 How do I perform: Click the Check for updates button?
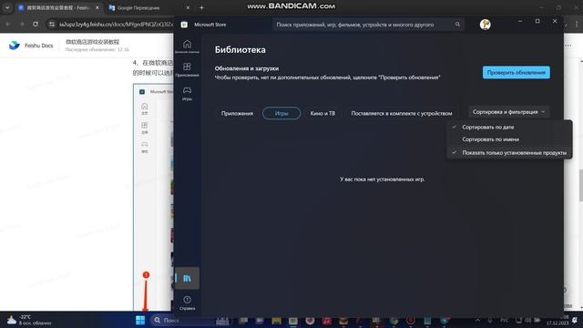[x=517, y=73]
